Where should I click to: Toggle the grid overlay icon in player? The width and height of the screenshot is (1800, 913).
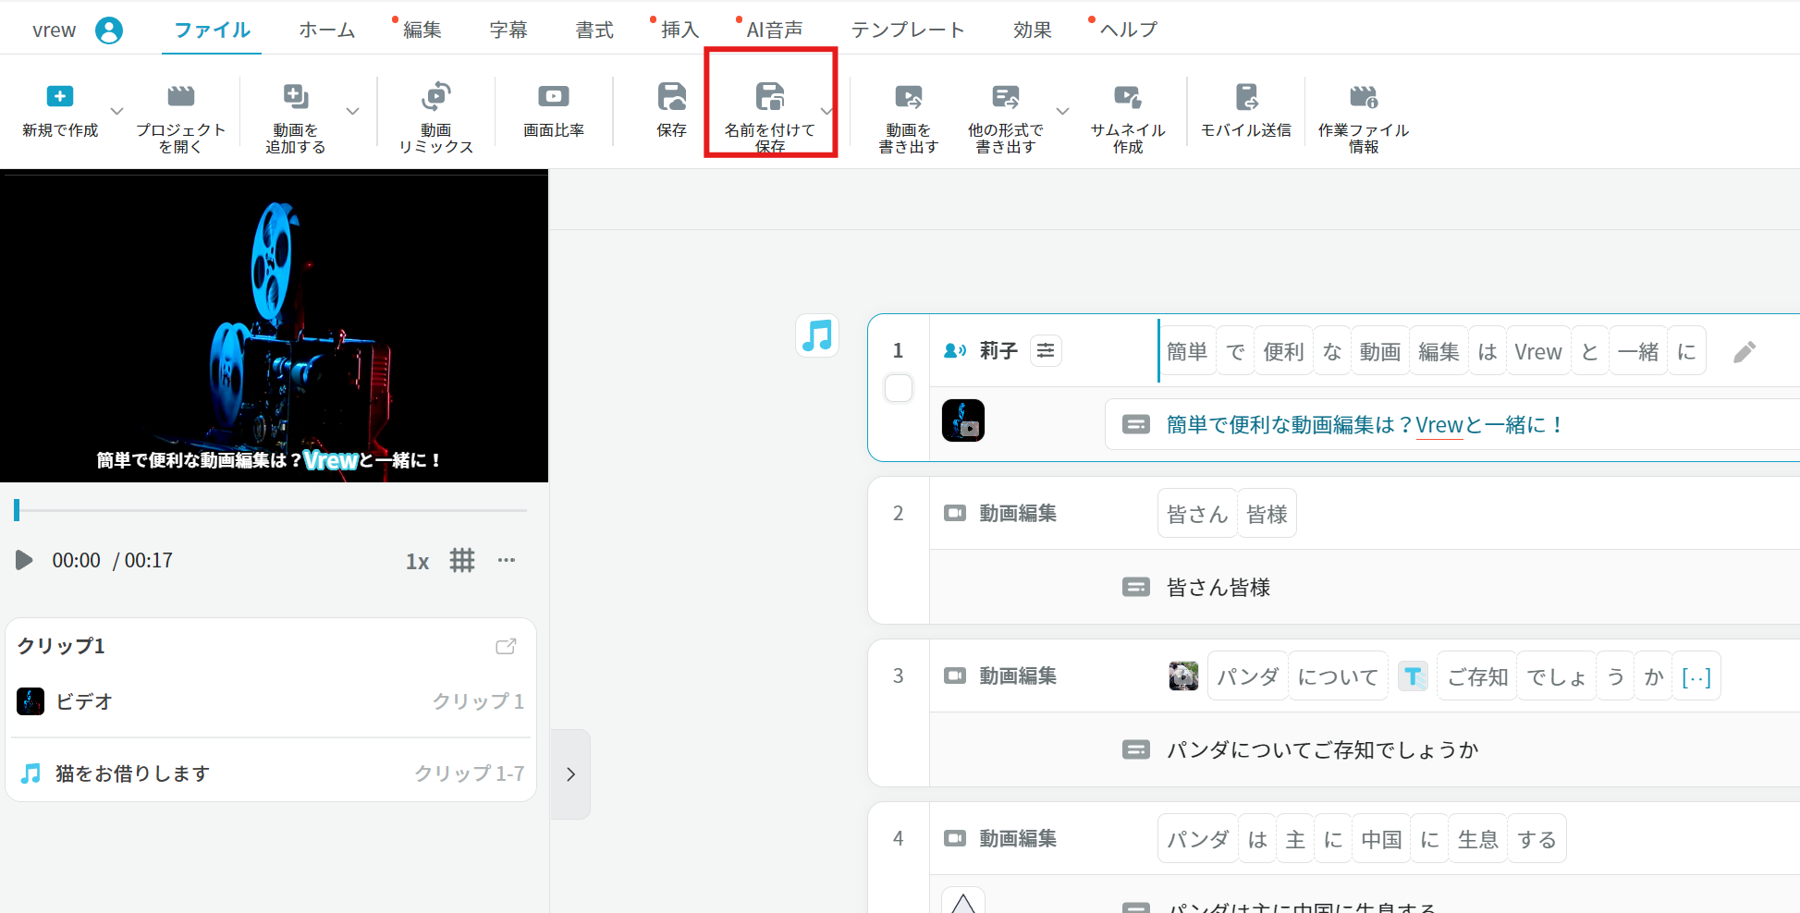coord(462,560)
